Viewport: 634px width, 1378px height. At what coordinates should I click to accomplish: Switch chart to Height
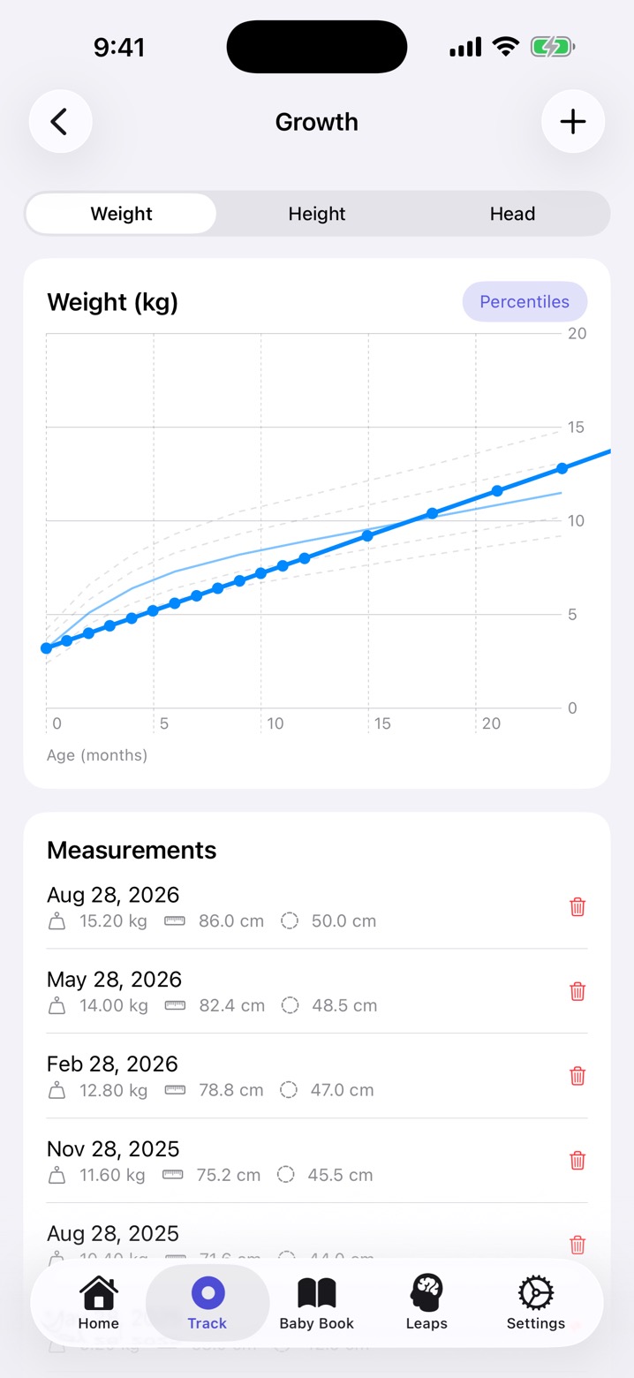[317, 214]
